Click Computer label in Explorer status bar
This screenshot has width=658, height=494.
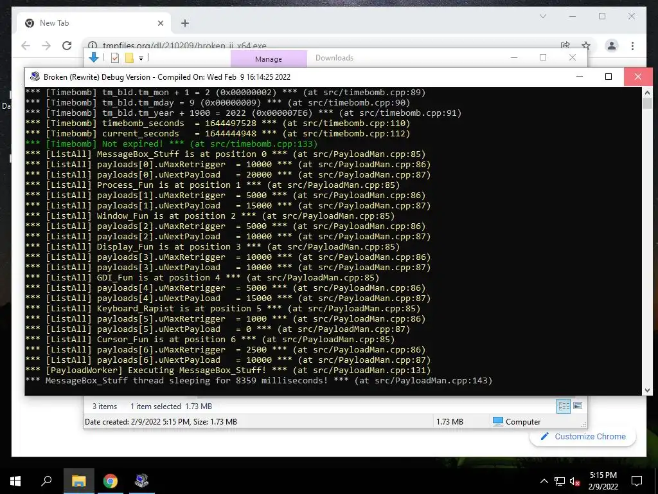coord(523,422)
